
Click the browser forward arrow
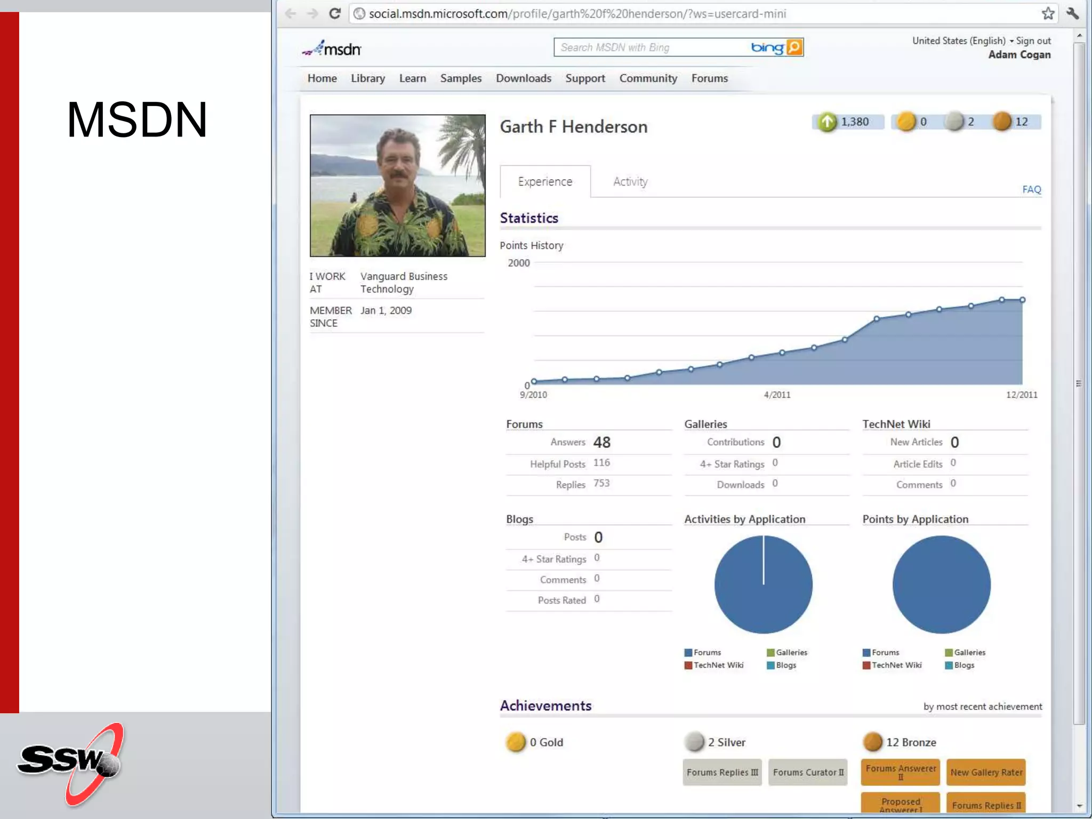tap(312, 14)
